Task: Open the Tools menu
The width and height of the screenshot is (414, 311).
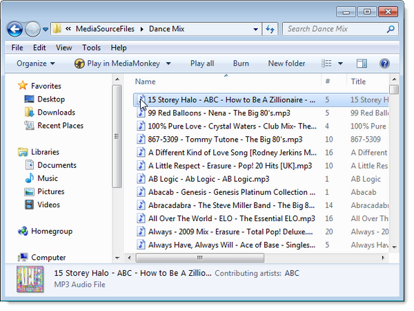Action: point(91,48)
